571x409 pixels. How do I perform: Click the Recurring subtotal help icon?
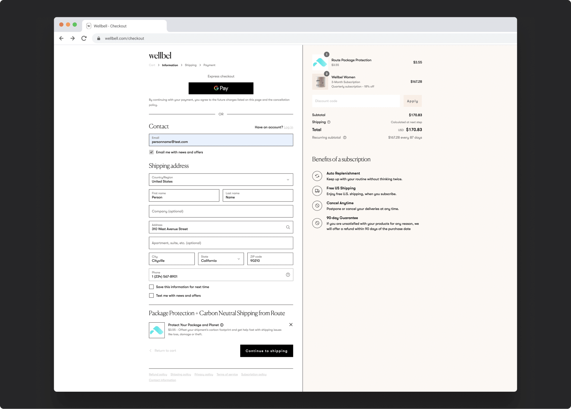click(345, 138)
